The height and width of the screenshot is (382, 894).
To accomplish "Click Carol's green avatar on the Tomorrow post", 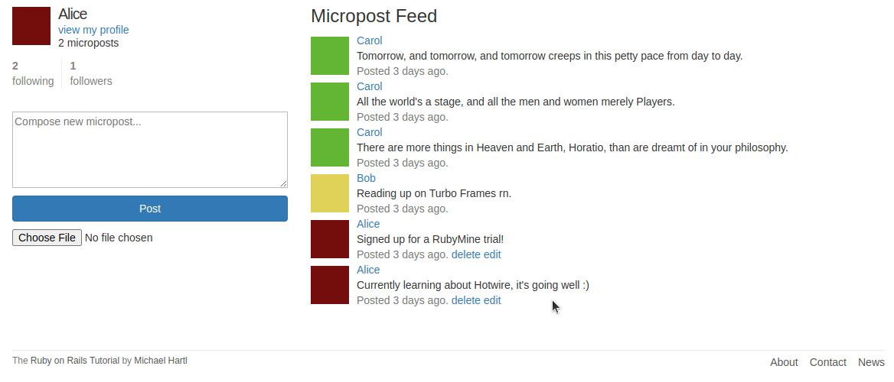I will pyautogui.click(x=330, y=56).
